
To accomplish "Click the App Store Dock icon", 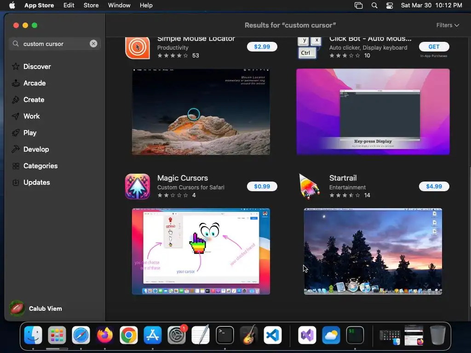I will tap(153, 335).
